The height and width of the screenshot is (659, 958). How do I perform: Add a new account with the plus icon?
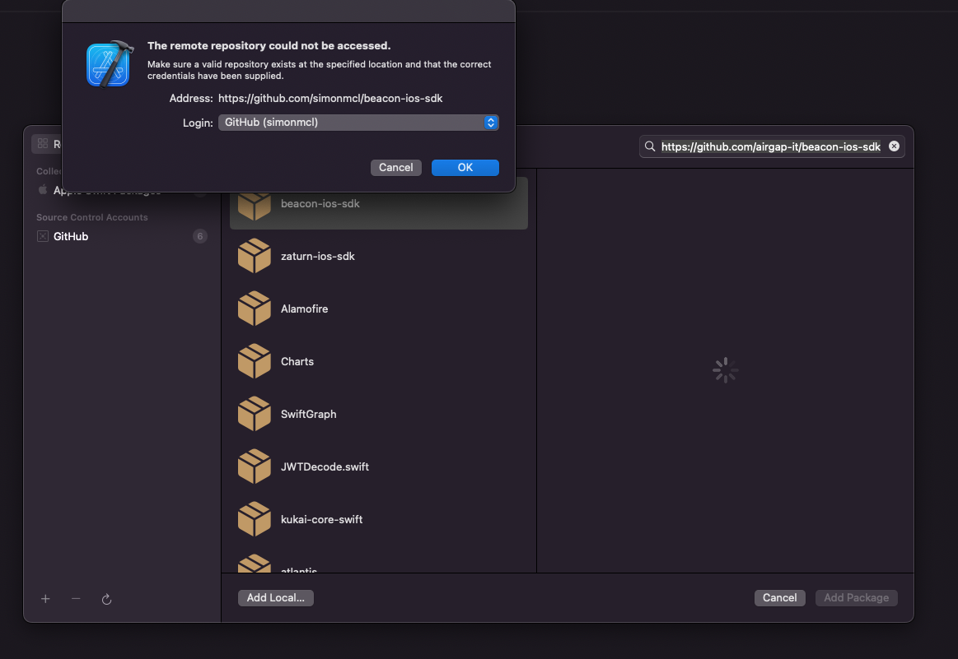coord(45,599)
